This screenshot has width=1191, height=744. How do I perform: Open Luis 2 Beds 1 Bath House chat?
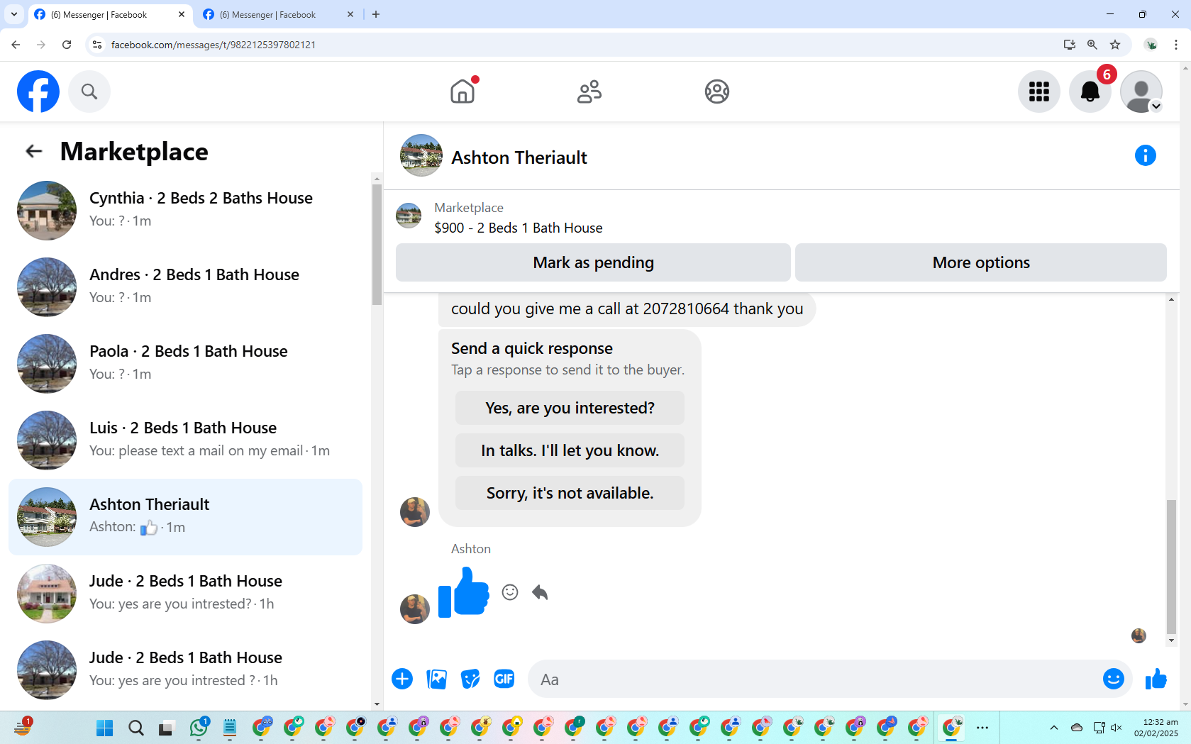(186, 440)
